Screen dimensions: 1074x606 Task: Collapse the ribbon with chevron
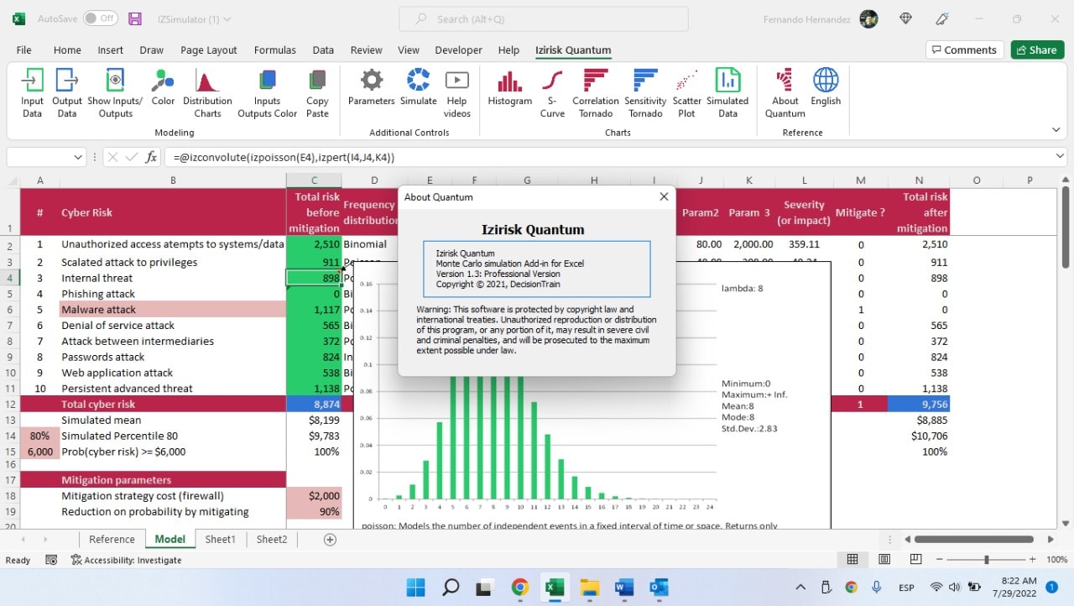point(1056,130)
